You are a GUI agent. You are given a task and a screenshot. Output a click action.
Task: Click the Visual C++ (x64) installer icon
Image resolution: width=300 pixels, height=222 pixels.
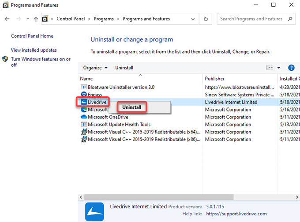pos(84,132)
